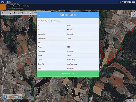This screenshot has height=102, width=136.
Task: Click the Favorilere ekle button
Action: (x=68, y=74)
